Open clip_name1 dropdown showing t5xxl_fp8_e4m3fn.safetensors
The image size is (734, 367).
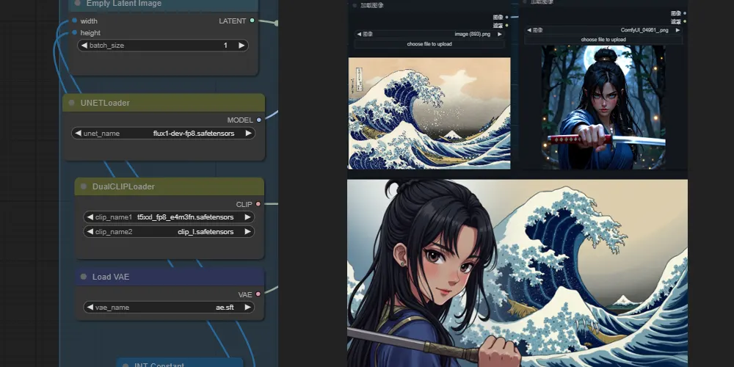[x=169, y=217]
